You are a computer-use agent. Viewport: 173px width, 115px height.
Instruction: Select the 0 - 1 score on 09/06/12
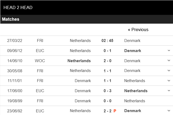click(107, 51)
